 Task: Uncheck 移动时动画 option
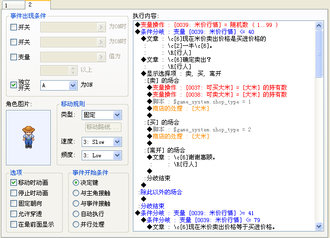coord(13,182)
